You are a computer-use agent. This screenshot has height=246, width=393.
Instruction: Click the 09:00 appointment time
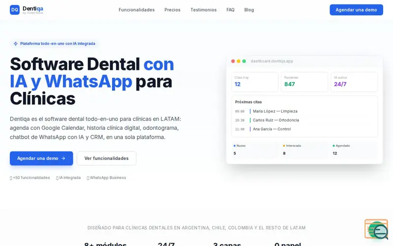pos(240,112)
